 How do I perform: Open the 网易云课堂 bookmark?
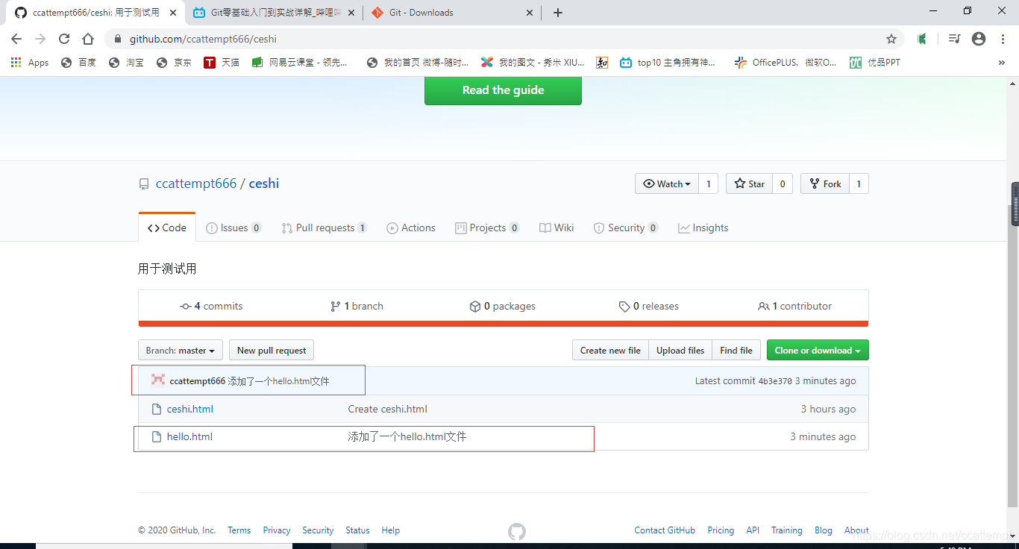click(300, 63)
